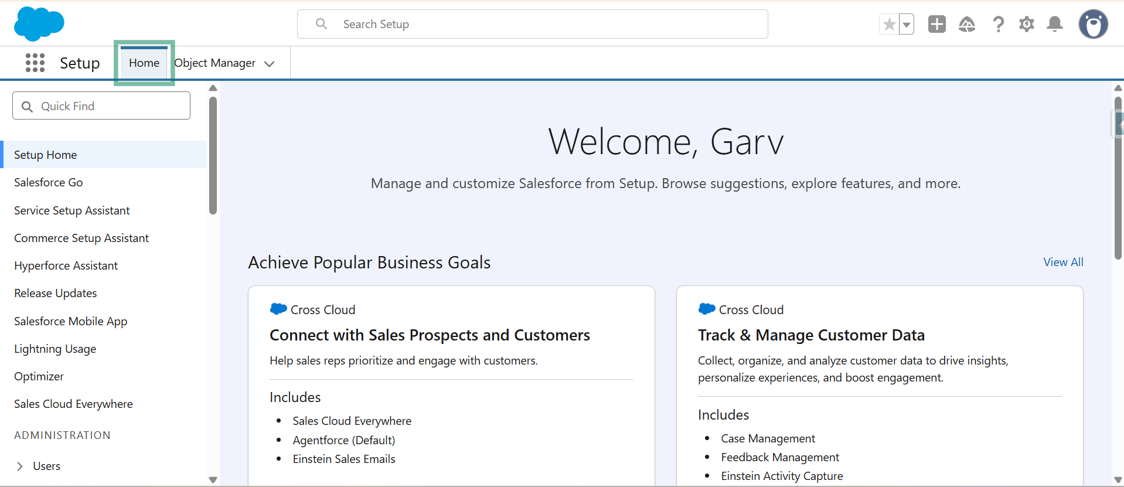Click the Setup gear icon
Image resolution: width=1124 pixels, height=487 pixels.
(x=1026, y=24)
